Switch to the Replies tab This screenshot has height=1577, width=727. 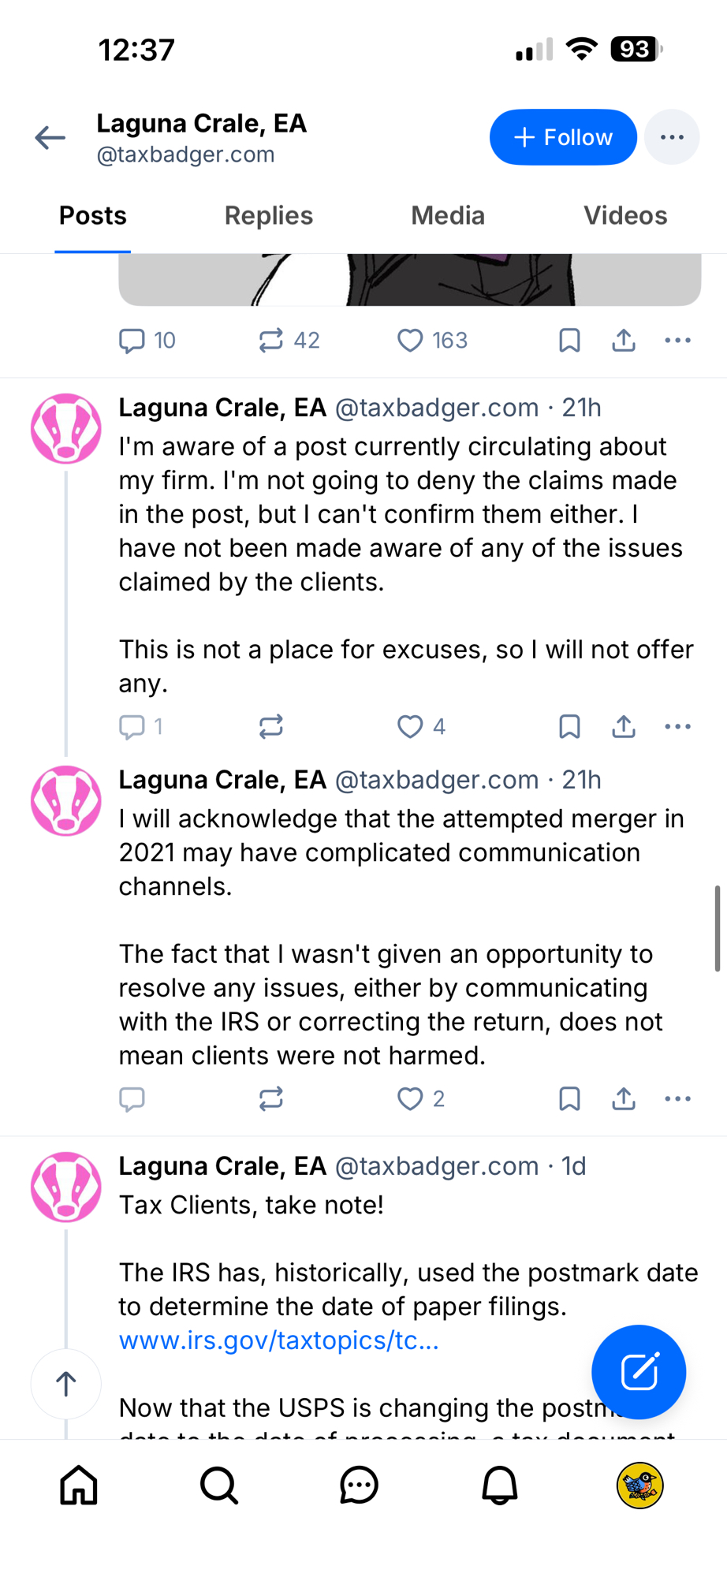tap(269, 215)
